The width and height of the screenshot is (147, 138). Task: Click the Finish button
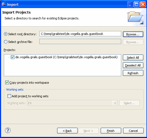(x=111, y=131)
